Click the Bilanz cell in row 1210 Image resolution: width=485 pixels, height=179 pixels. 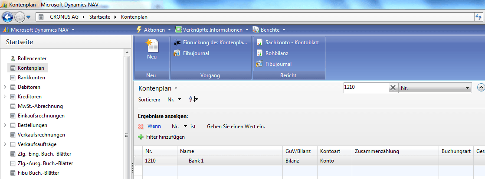tap(300, 161)
